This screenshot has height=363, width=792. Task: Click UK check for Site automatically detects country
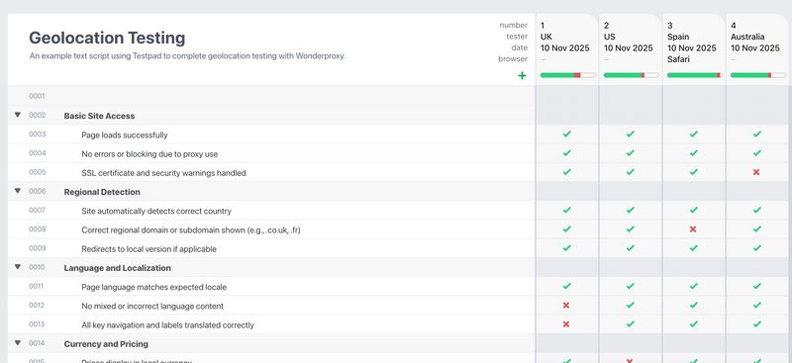point(566,210)
